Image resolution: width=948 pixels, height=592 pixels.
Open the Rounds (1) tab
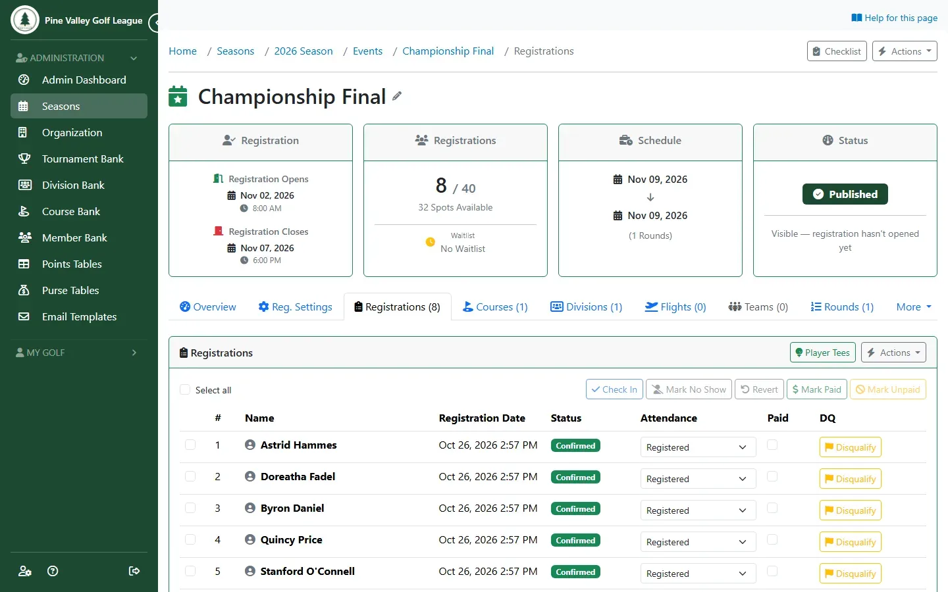click(842, 307)
